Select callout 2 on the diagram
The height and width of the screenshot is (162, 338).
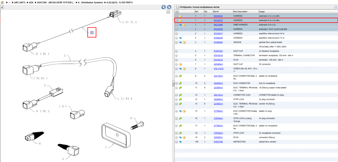65,56
